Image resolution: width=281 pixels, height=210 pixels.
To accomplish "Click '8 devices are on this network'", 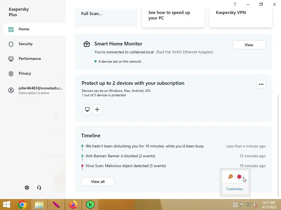I will click(120, 62).
